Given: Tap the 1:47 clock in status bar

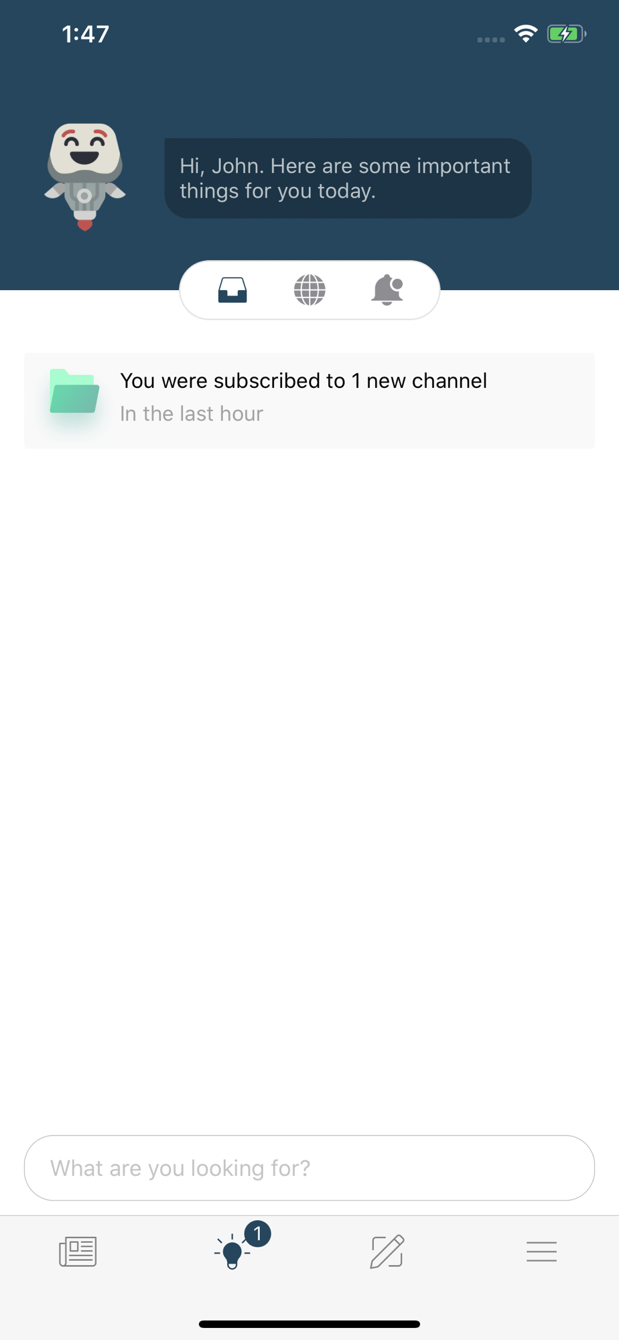Looking at the screenshot, I should click(x=85, y=34).
